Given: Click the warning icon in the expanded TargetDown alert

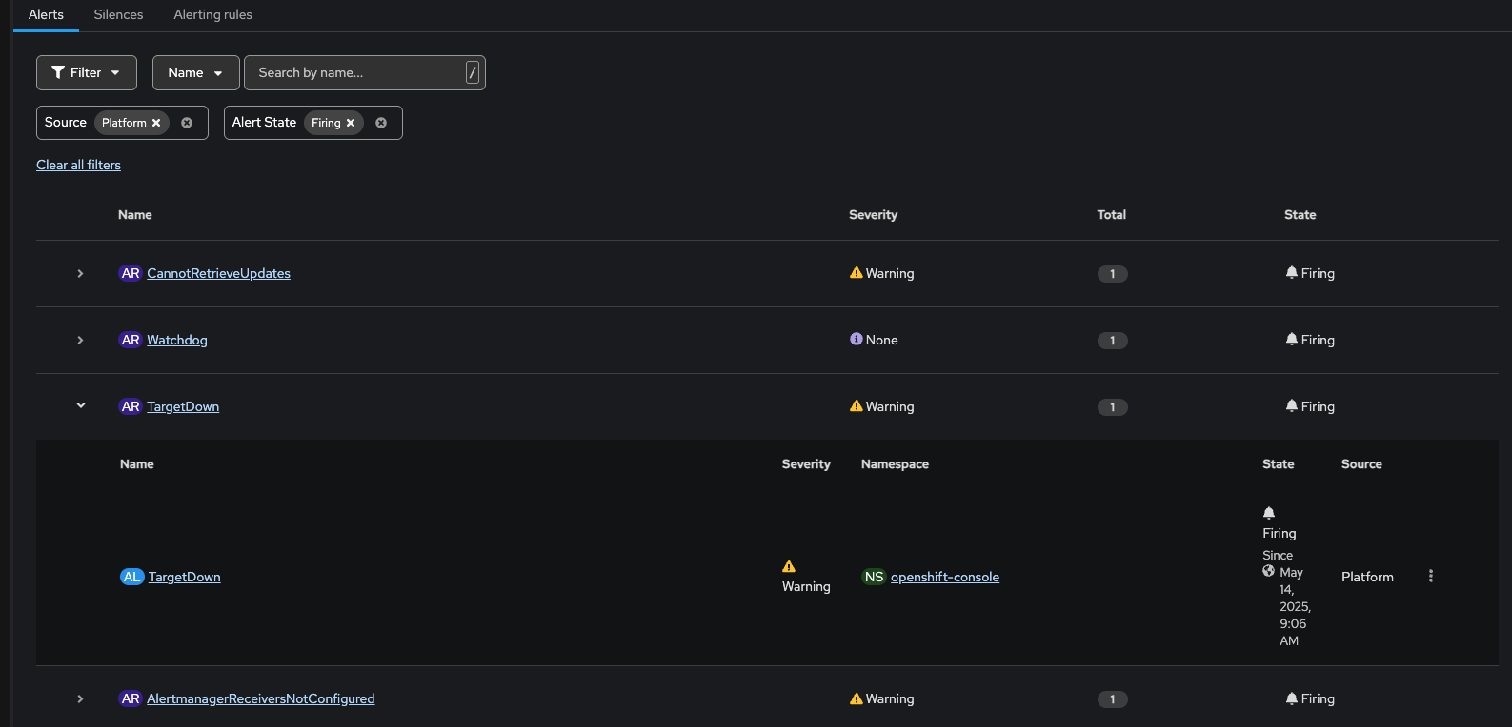Looking at the screenshot, I should click(789, 566).
